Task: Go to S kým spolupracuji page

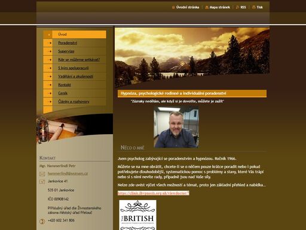Action: [x=74, y=68]
